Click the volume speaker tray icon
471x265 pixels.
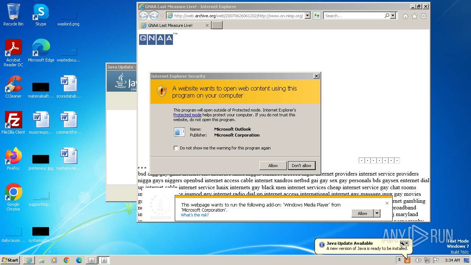[x=418, y=260]
